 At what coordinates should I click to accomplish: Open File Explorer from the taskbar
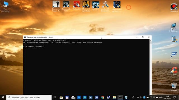[x=114, y=97]
